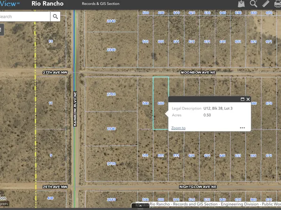The width and height of the screenshot is (281, 210).
Task: Click the search box magnifier button
Action: [x=55, y=16]
